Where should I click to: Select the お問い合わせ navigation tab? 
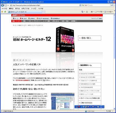56,21
